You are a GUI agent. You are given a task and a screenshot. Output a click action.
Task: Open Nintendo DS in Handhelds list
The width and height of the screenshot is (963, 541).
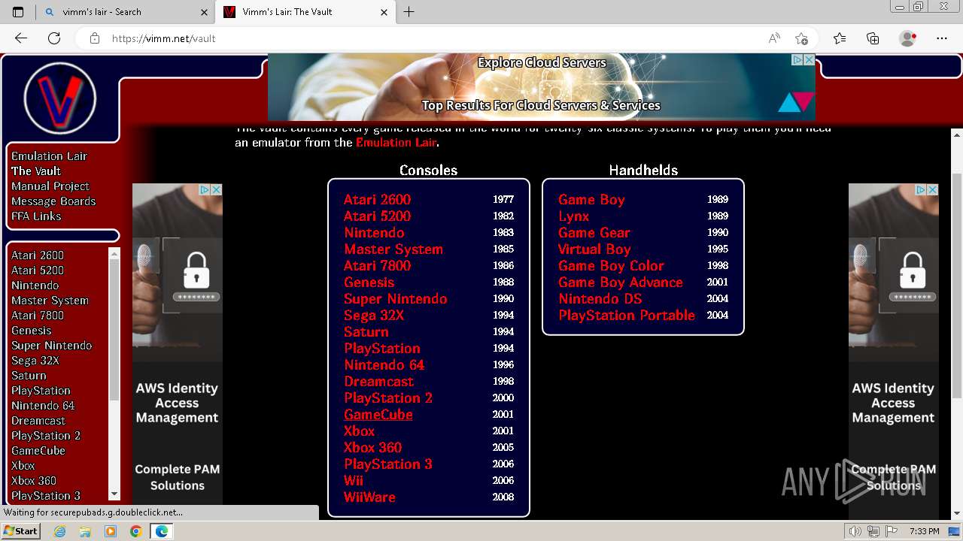tap(600, 299)
